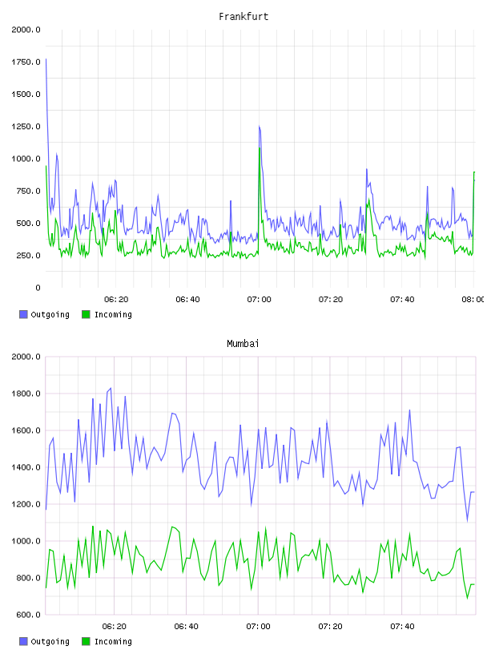Click the green Incoming swatch in Frankfurt legend
This screenshot has width=487, height=654.
click(86, 314)
